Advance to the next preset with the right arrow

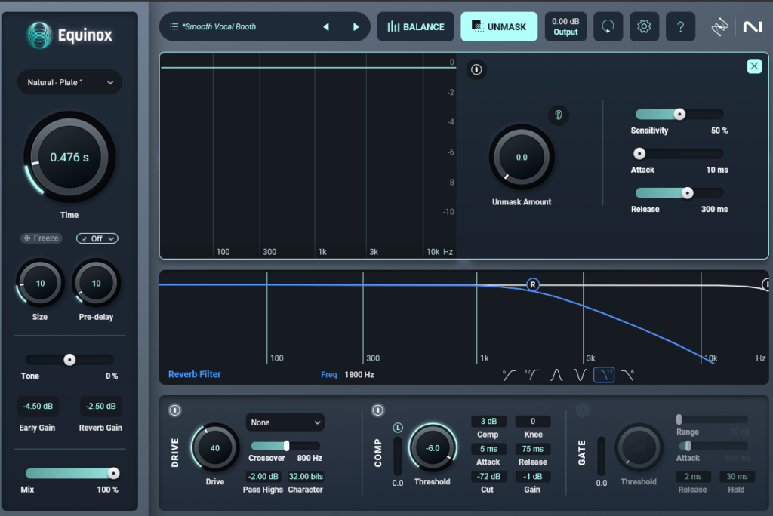tap(356, 26)
